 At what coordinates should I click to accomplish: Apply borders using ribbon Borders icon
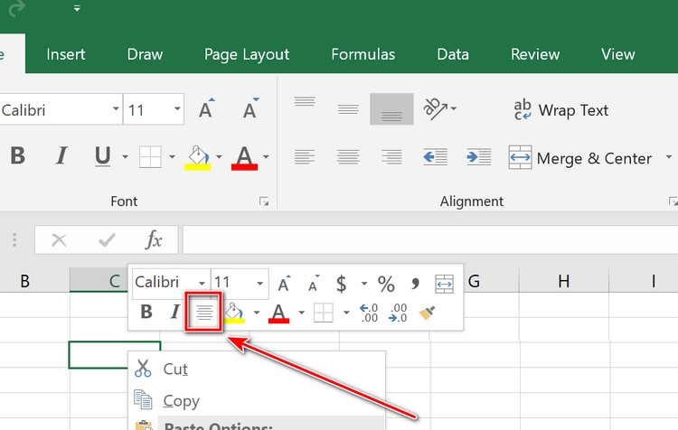150,156
